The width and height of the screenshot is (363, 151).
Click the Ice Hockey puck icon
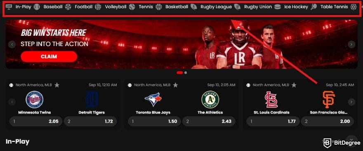click(277, 7)
